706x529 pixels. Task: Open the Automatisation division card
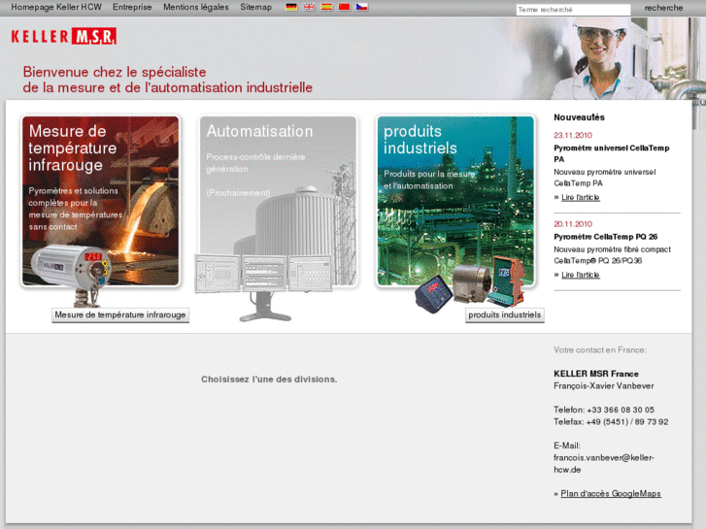[278, 201]
